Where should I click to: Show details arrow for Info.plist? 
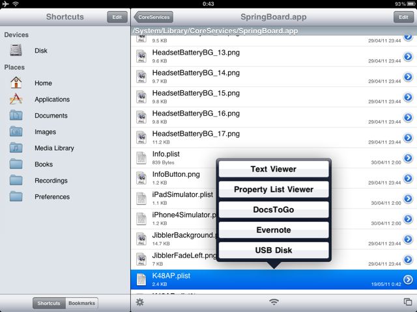click(409, 158)
